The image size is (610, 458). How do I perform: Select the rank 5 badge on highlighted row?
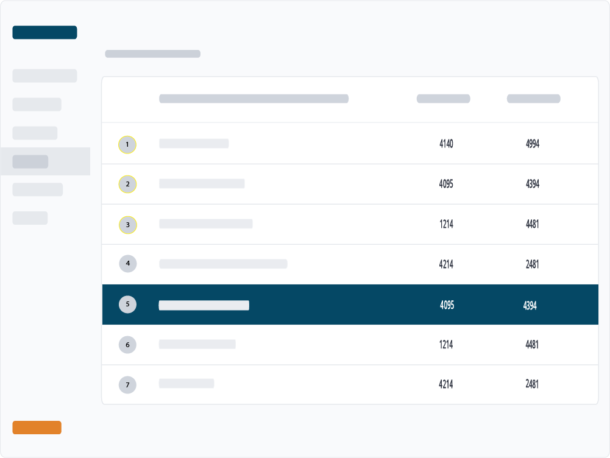pyautogui.click(x=127, y=304)
